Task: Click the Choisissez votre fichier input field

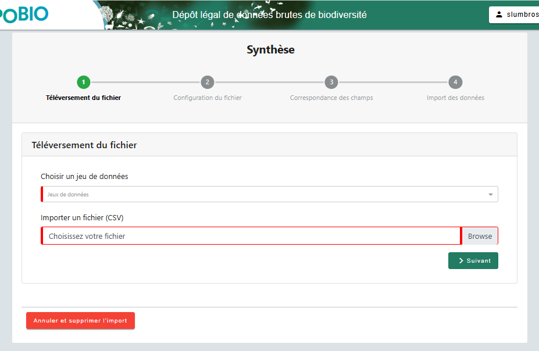Action: coord(250,235)
